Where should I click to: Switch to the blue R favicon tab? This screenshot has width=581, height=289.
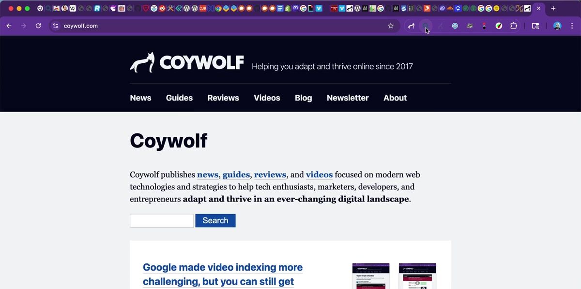click(x=97, y=8)
